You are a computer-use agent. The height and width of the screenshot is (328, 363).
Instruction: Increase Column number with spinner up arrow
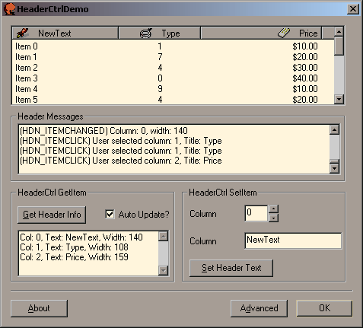click(273, 209)
